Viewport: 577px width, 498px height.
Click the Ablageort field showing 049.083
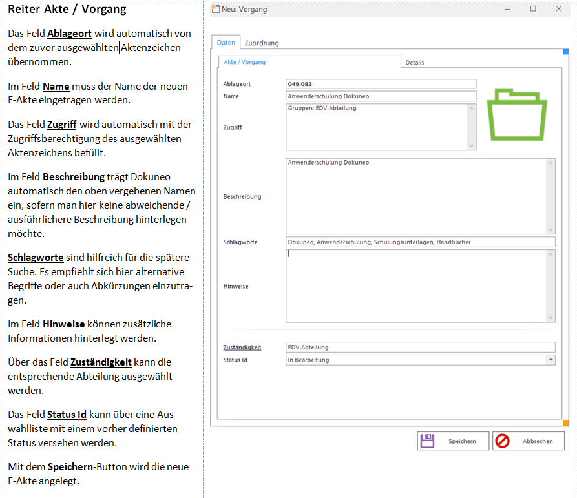coord(381,84)
